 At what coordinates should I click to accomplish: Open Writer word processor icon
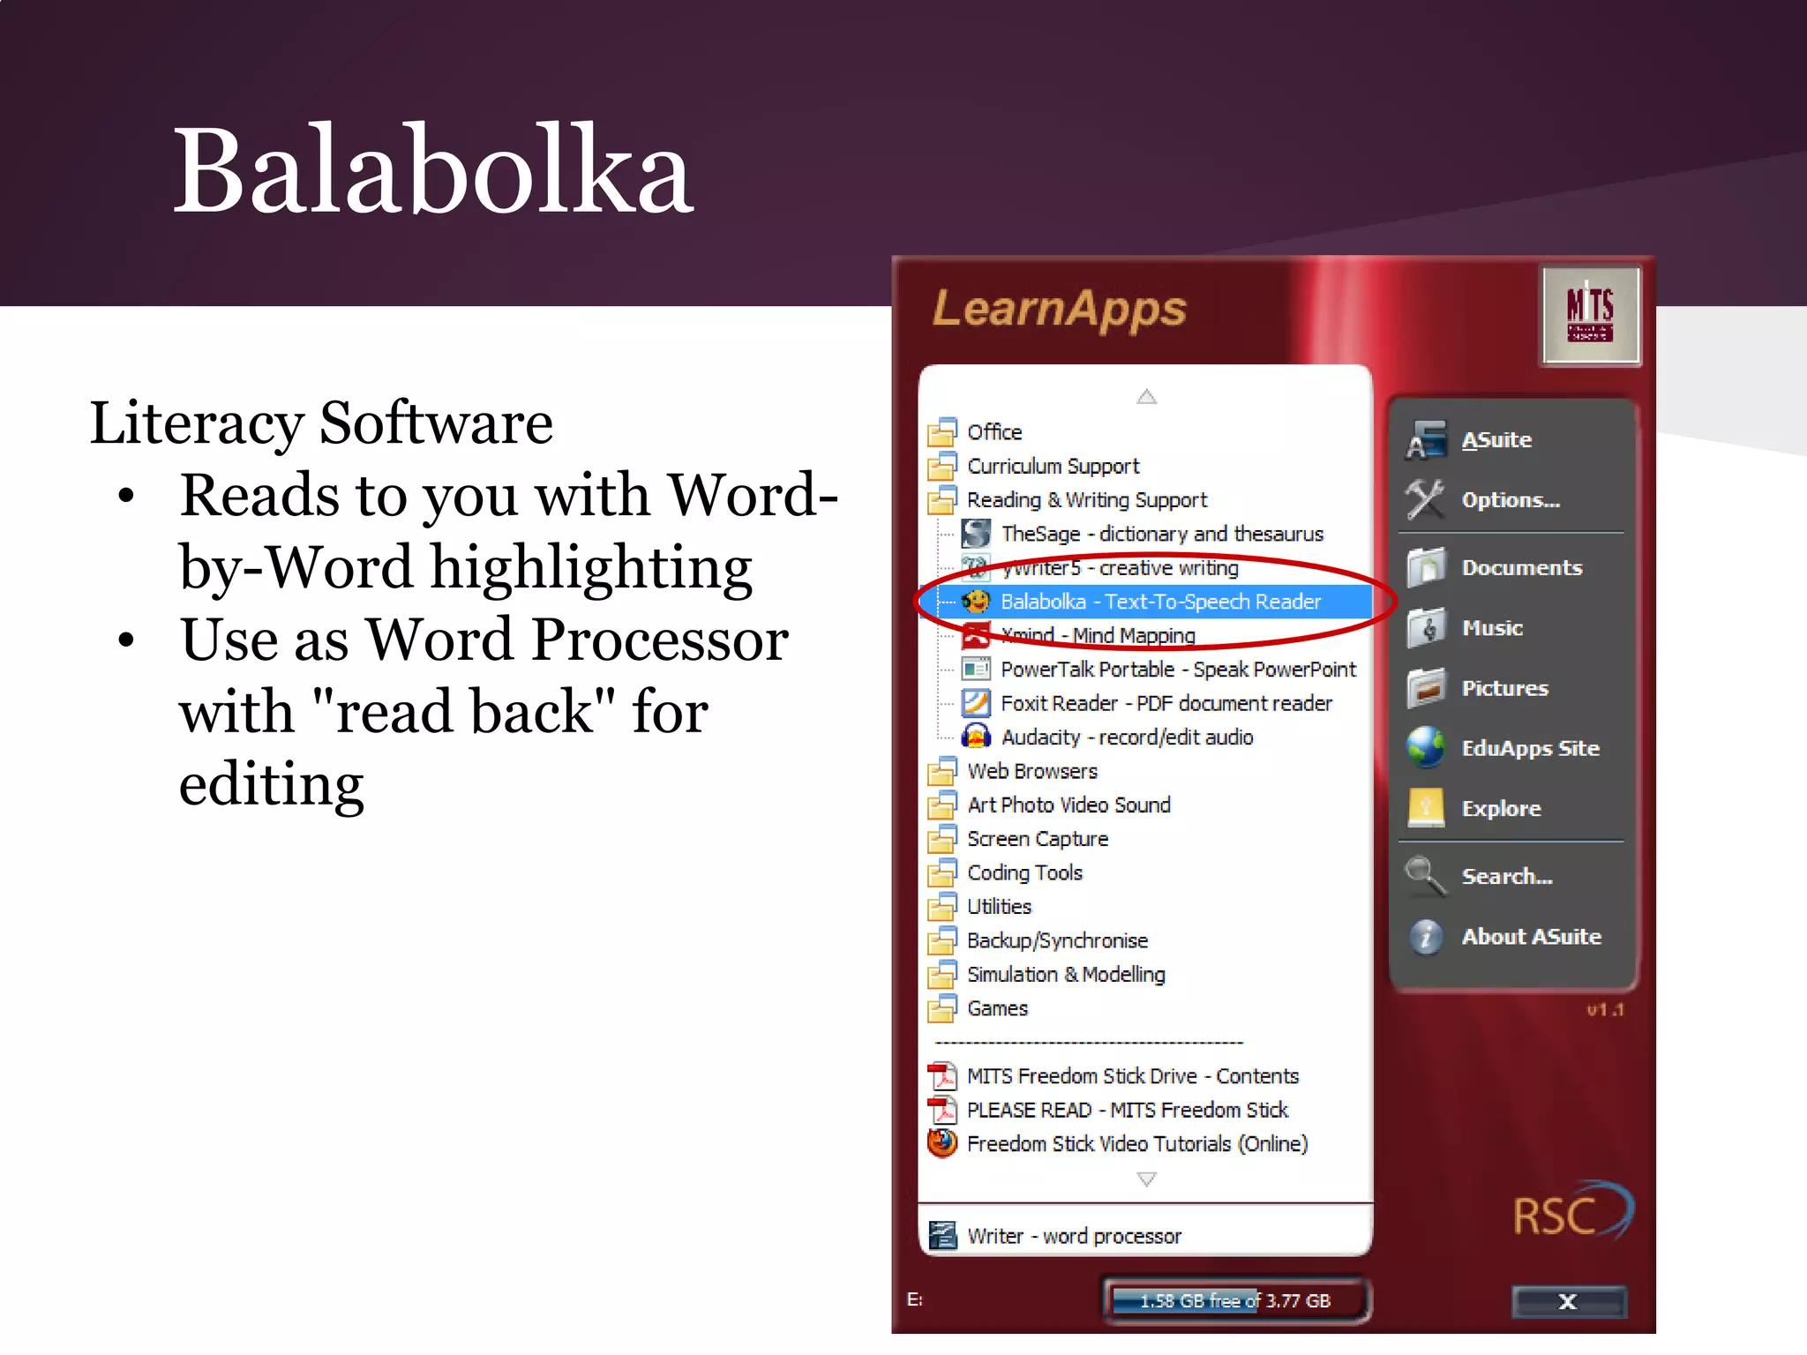pos(942,1236)
